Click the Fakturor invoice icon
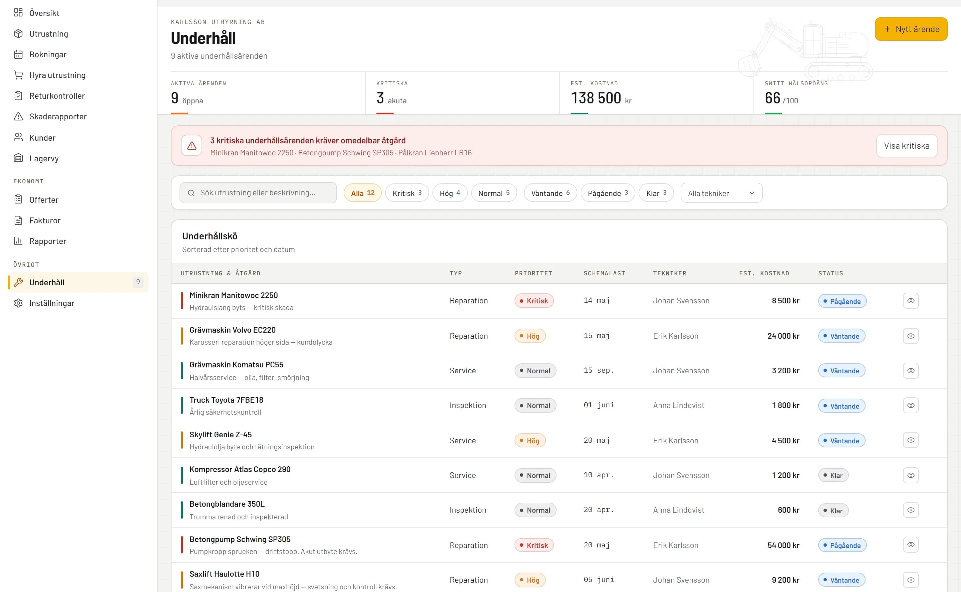Image resolution: width=961 pixels, height=592 pixels. [18, 220]
